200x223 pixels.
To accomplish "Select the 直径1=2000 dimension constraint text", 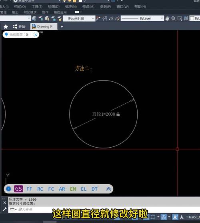I will pyautogui.click(x=104, y=114).
